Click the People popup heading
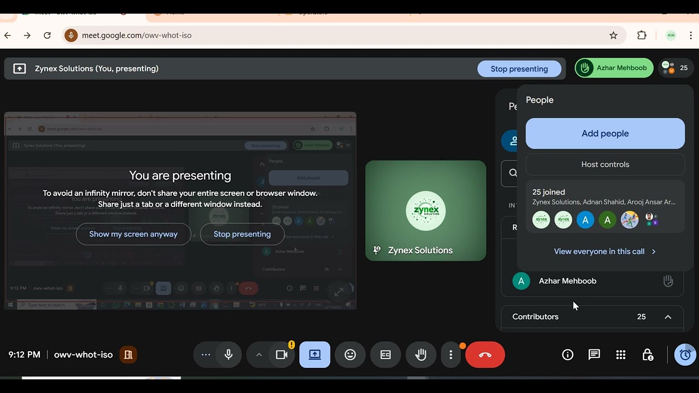The image size is (699, 393). (540, 100)
